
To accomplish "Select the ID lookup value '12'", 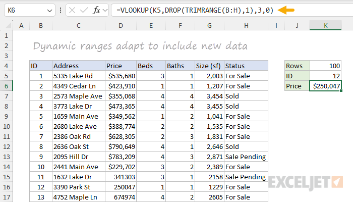I will click(326, 76).
